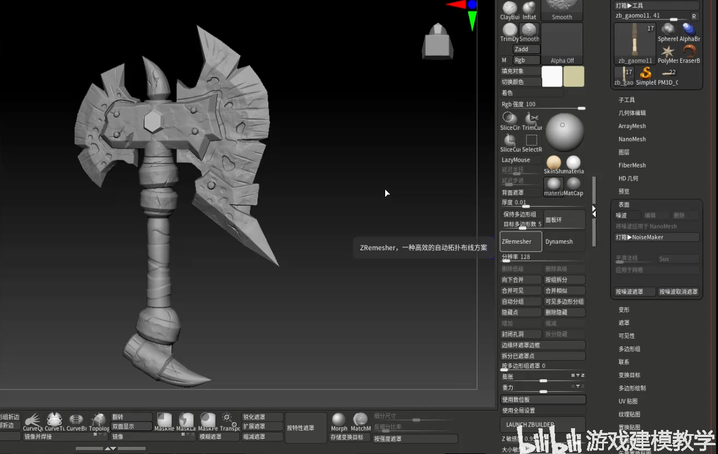Choose the MatCap material sphere

point(573,187)
